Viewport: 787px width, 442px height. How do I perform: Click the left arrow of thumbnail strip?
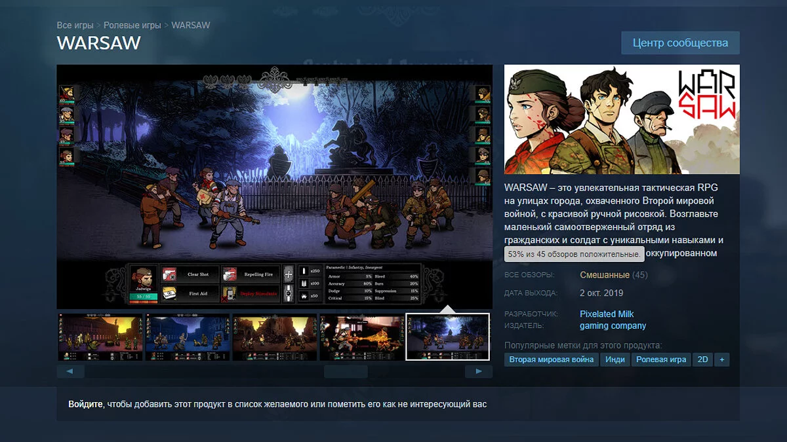(x=70, y=371)
